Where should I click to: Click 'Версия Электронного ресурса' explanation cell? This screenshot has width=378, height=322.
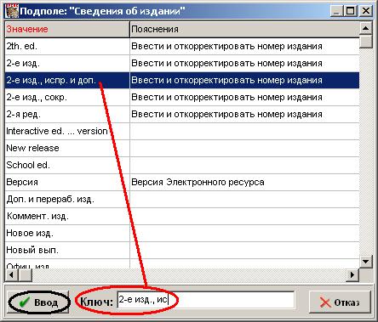click(244, 183)
